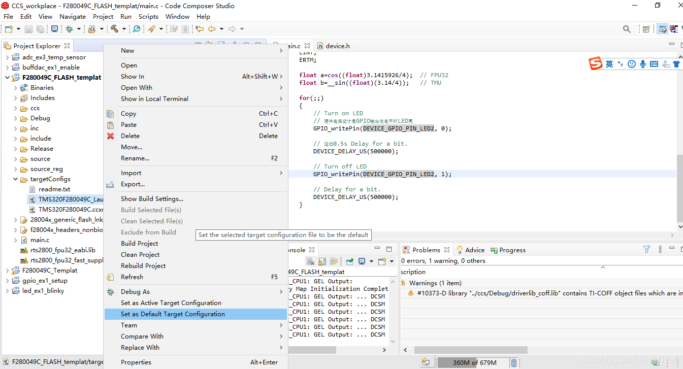Select Show Build Settings... in context menu
The height and width of the screenshot is (369, 683).
pyautogui.click(x=196, y=199)
